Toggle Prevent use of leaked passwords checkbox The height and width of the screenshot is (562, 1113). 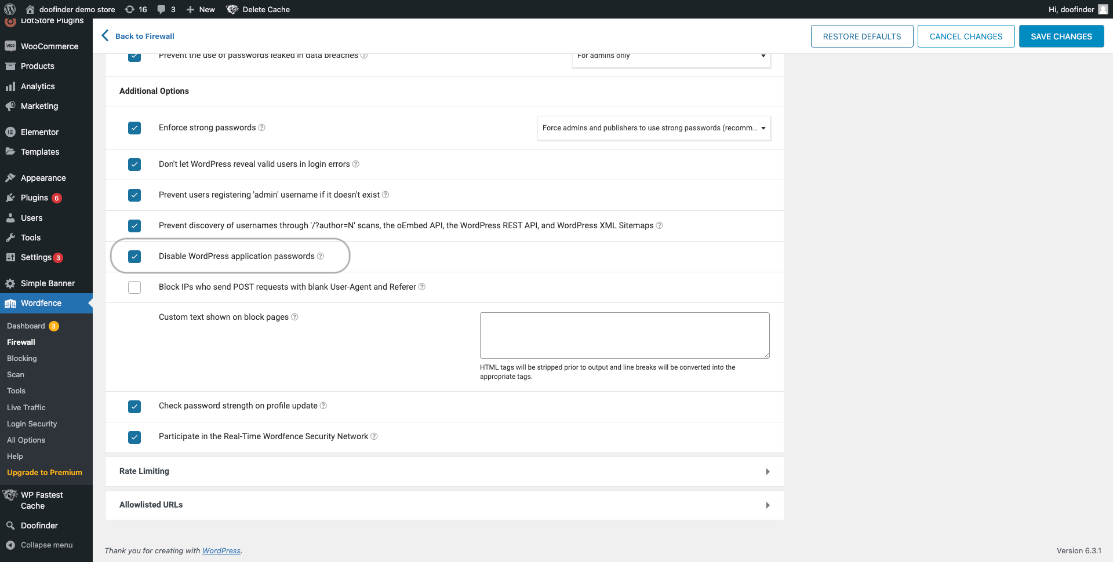(134, 57)
